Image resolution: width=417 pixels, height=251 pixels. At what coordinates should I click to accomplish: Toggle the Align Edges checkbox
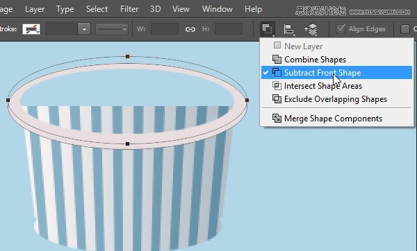pos(341,28)
